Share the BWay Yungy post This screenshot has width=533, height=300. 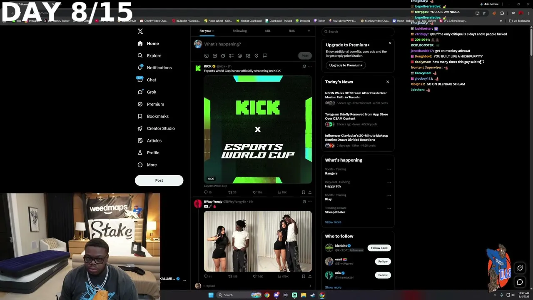(x=309, y=276)
